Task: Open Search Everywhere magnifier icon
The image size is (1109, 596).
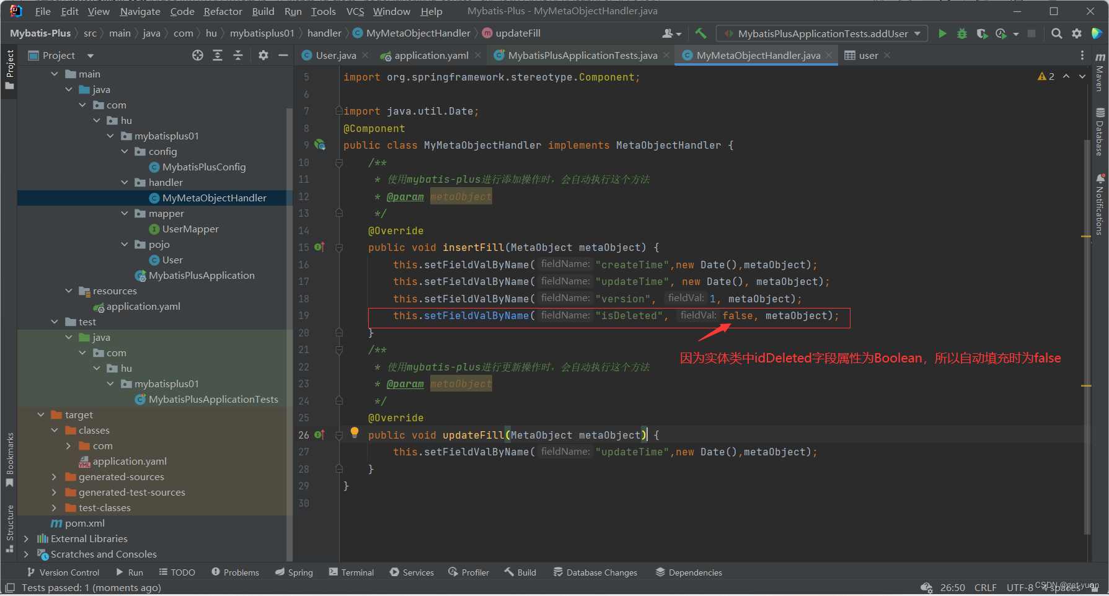Action: coord(1057,33)
